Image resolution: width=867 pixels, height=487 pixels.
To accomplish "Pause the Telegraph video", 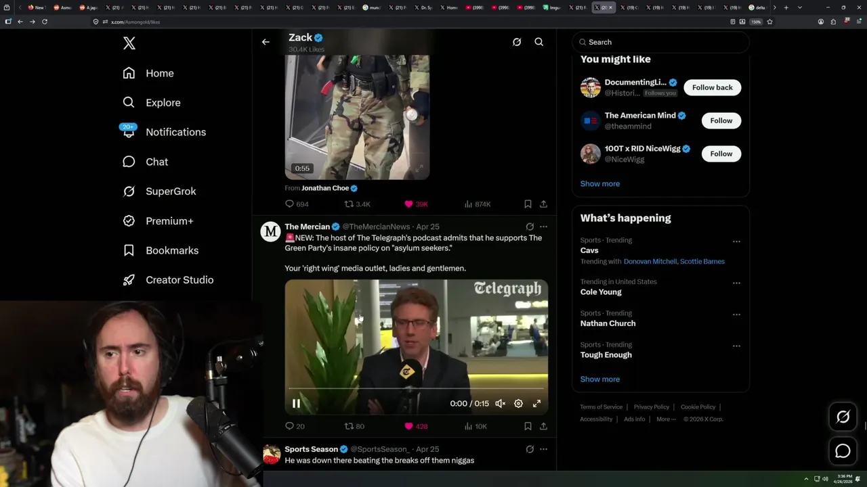I will point(296,403).
